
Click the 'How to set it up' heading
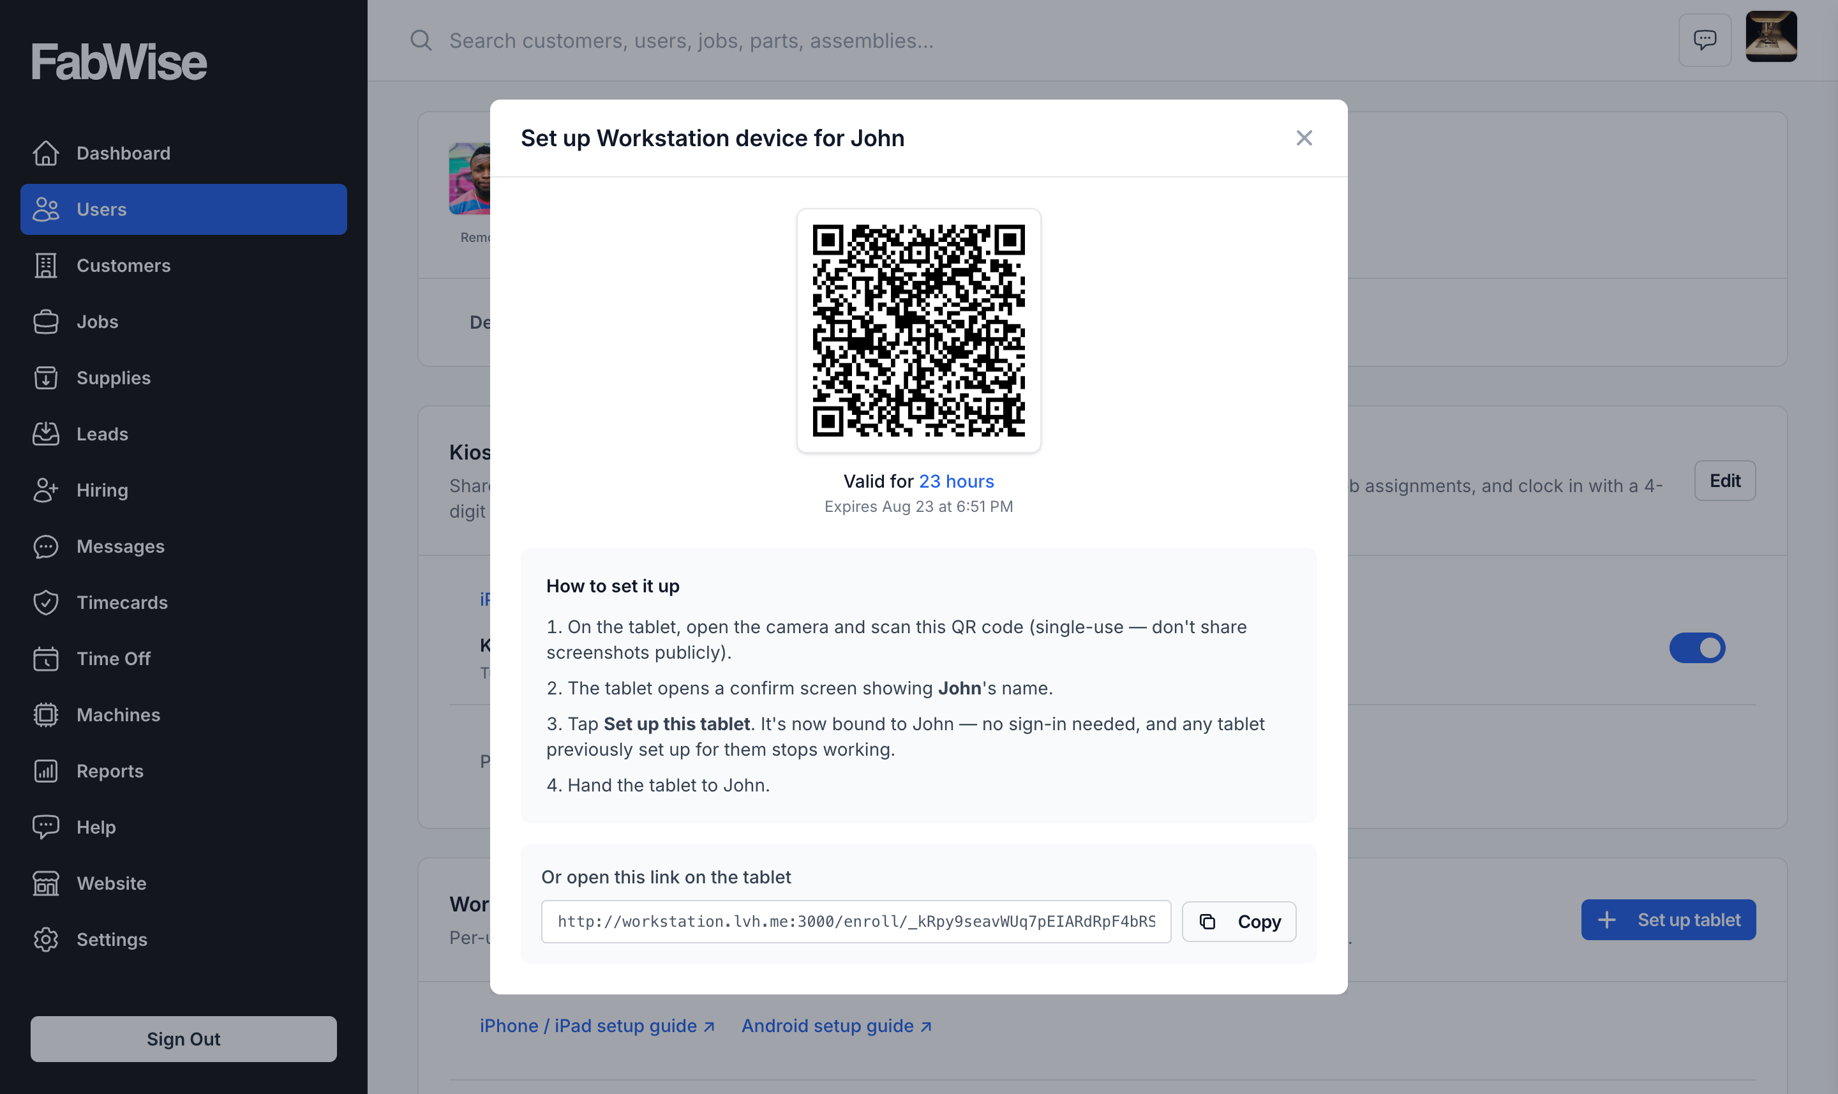pos(613,586)
